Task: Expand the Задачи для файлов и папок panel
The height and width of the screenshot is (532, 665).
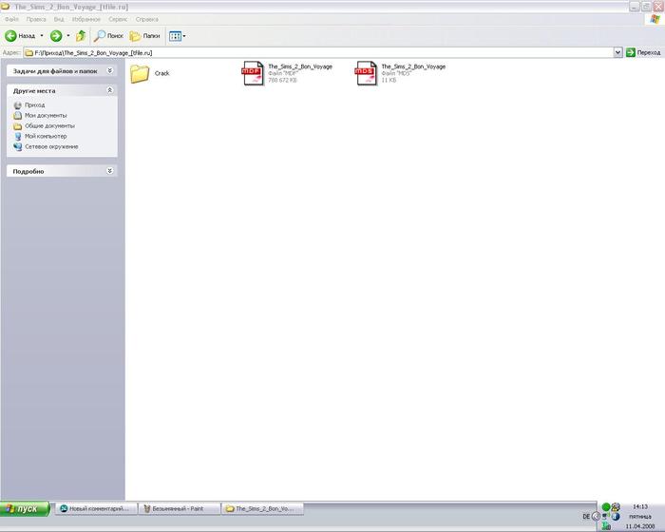Action: (x=110, y=71)
